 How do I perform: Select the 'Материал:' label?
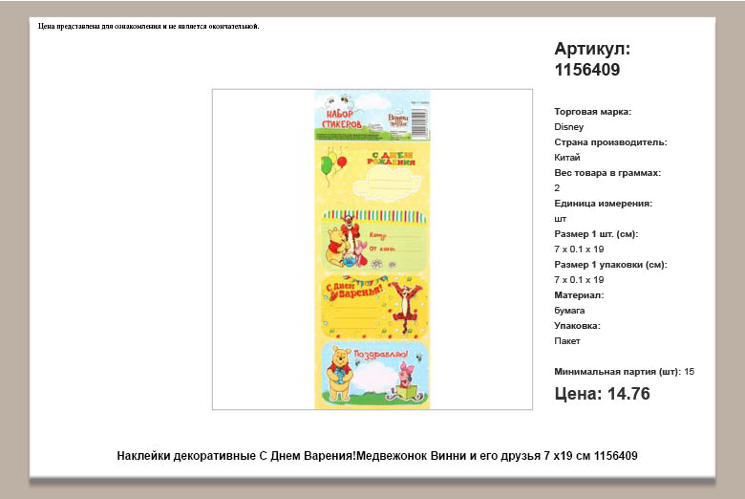(579, 295)
